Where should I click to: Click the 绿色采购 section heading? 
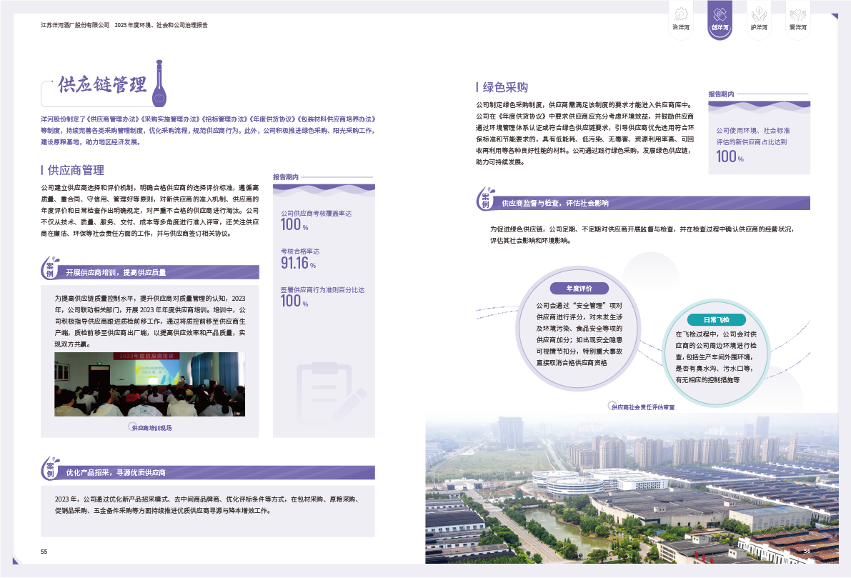[x=505, y=87]
